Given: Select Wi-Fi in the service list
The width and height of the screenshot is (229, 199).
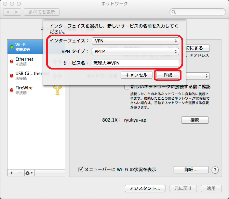Looking at the screenshot, I should pos(25,47).
